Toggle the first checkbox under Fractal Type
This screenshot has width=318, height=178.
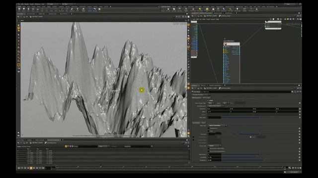pyautogui.click(x=209, y=148)
